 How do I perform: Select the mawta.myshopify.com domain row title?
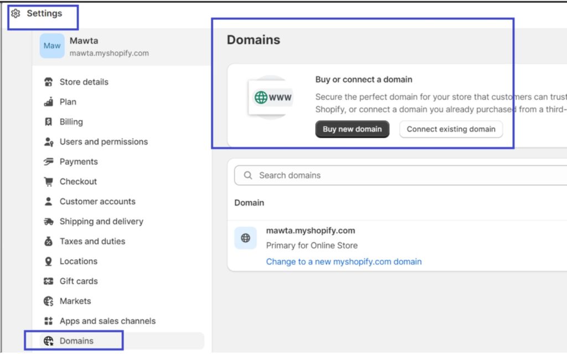pos(311,231)
